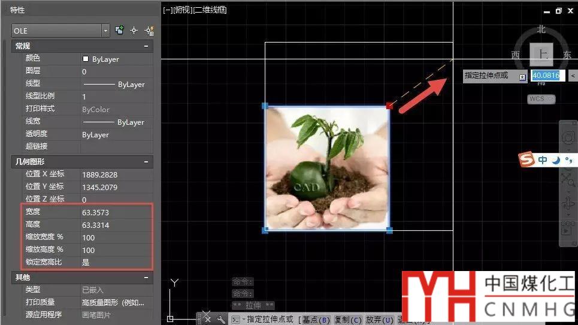578x325 pixels.
Task: Toggle the PICKADD value icon
Action: tap(120, 31)
